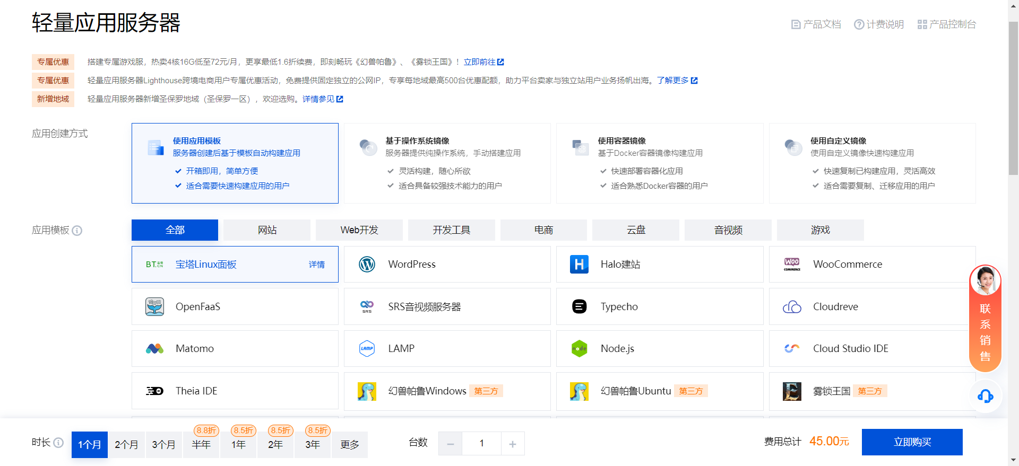Image resolution: width=1019 pixels, height=466 pixels.
Task: Click the Cloudreve cloud icon
Action: pyautogui.click(x=792, y=306)
